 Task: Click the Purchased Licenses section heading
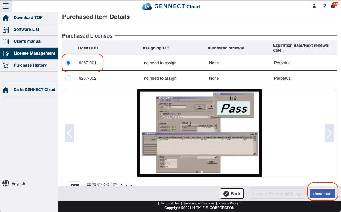(87, 36)
